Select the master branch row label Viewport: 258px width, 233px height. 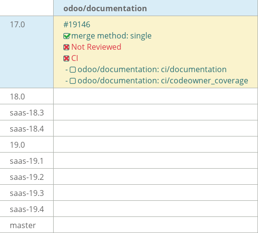pos(23,225)
